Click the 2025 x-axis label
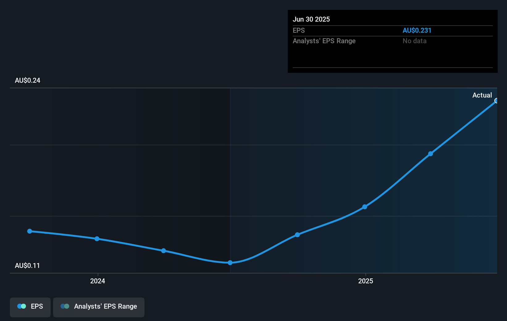Image resolution: width=507 pixels, height=321 pixels. point(366,281)
